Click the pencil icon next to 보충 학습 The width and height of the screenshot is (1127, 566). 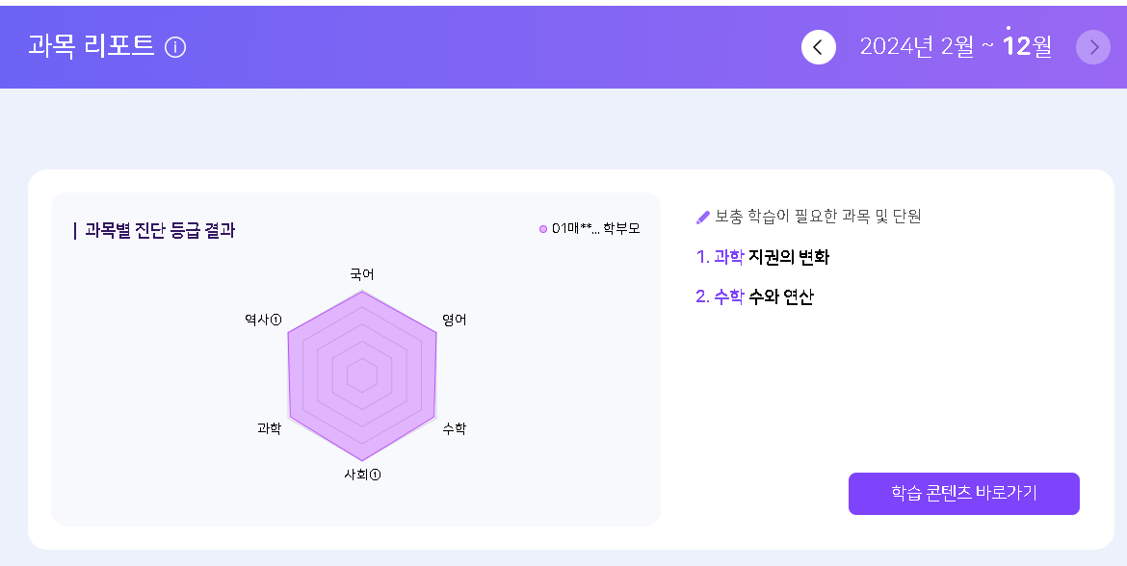(702, 218)
